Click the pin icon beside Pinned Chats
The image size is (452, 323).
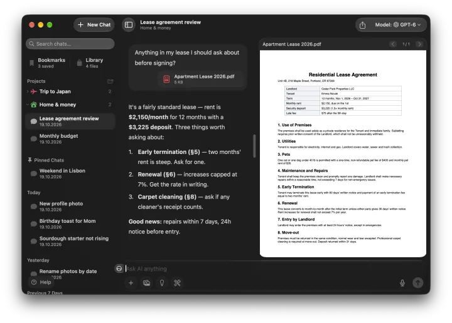[30, 160]
